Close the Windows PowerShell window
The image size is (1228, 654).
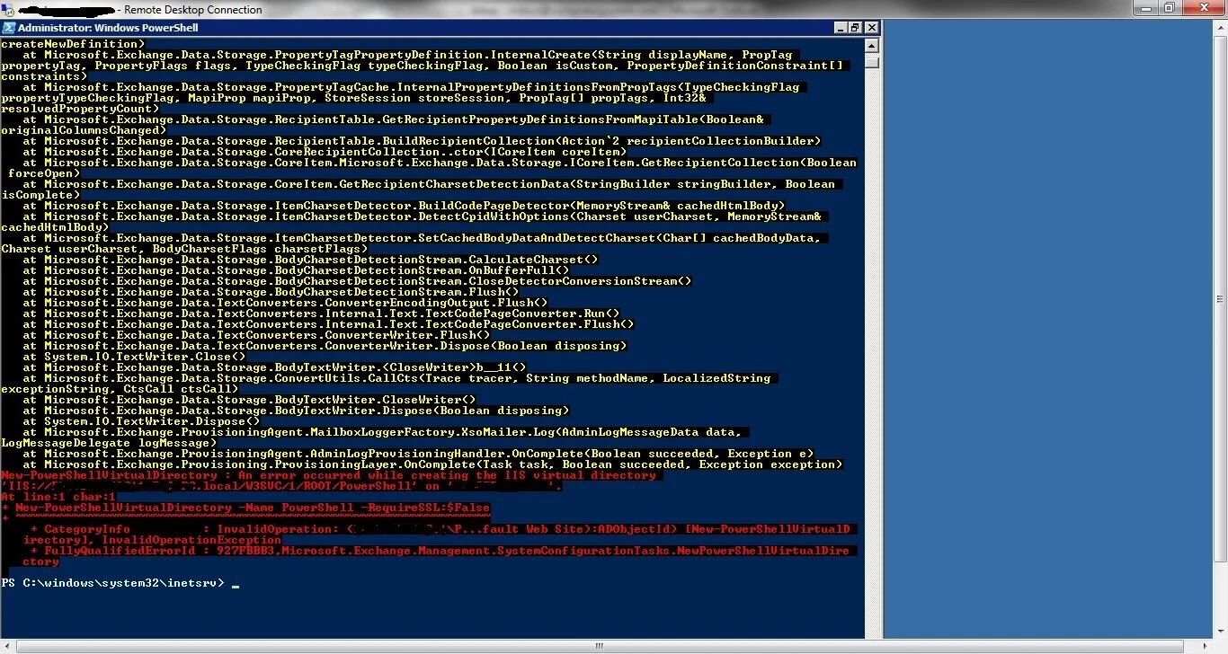coord(870,28)
